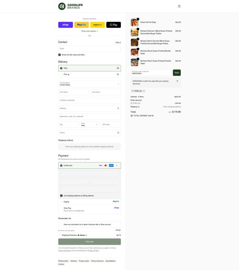This screenshot has height=280, width=239.
Task: Remove the SHELL20 discount tag
Action: (x=144, y=91)
